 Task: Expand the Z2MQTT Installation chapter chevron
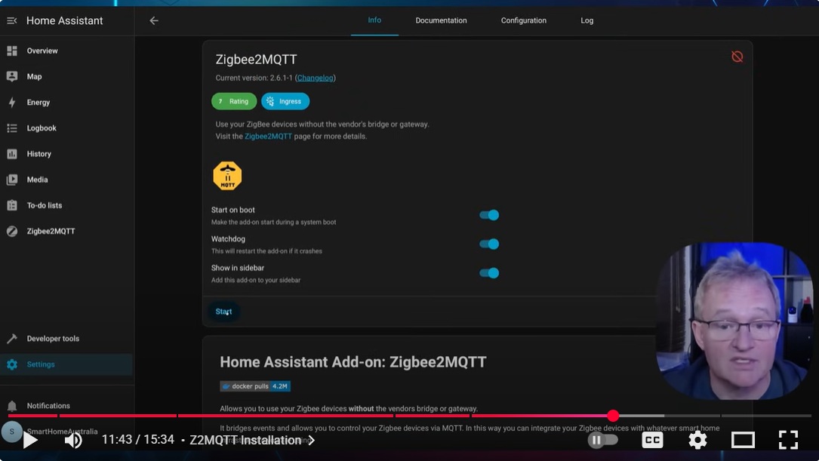point(311,441)
